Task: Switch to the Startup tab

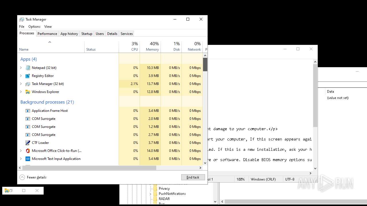Action: click(87, 34)
